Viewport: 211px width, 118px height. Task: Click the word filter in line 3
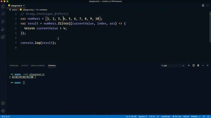(x=63, y=24)
